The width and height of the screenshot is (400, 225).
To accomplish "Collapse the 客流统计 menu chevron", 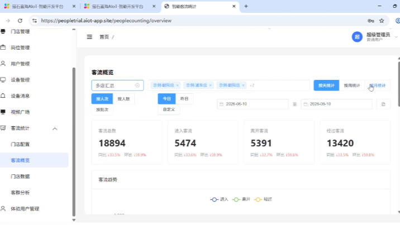I will pos(55,128).
